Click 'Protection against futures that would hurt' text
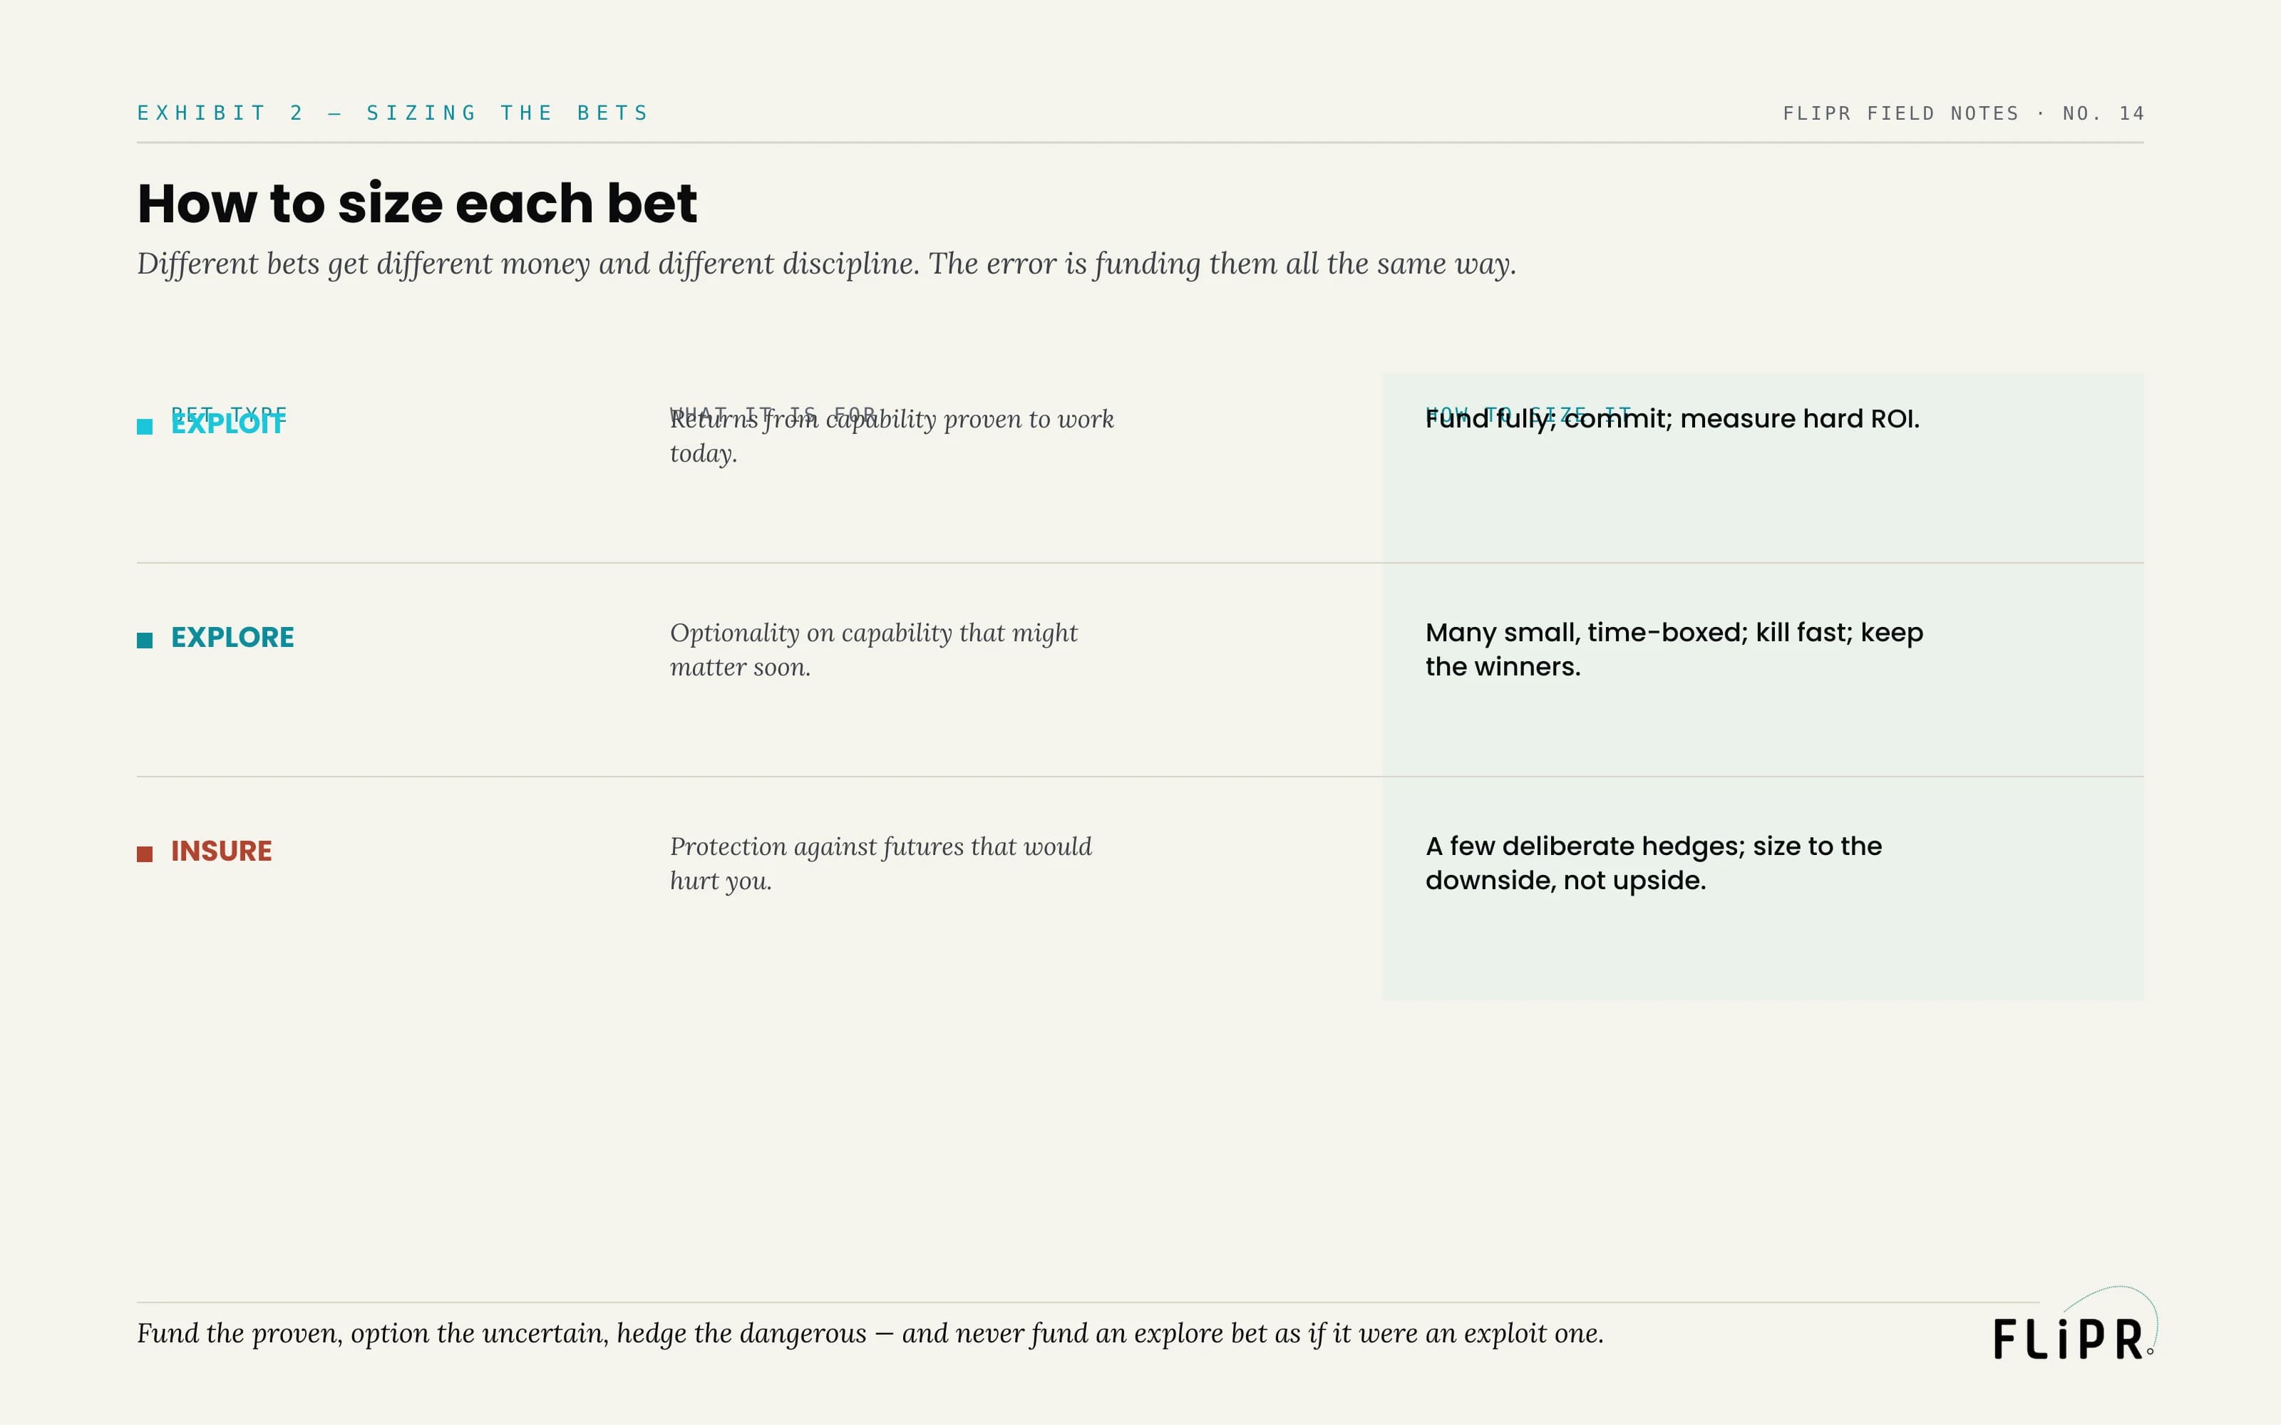 coord(880,864)
